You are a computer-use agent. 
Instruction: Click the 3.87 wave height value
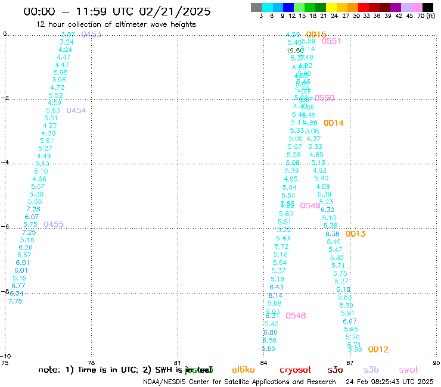[x=68, y=35]
